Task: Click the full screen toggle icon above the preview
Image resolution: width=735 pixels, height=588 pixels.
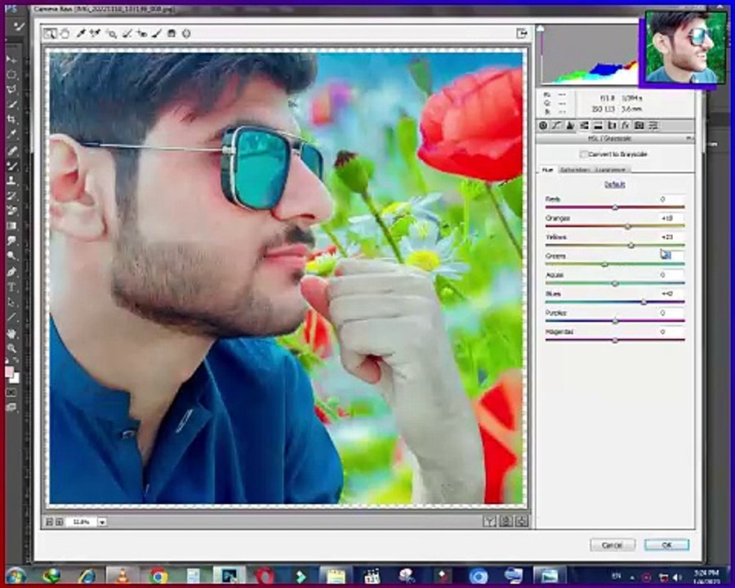Action: pos(521,33)
